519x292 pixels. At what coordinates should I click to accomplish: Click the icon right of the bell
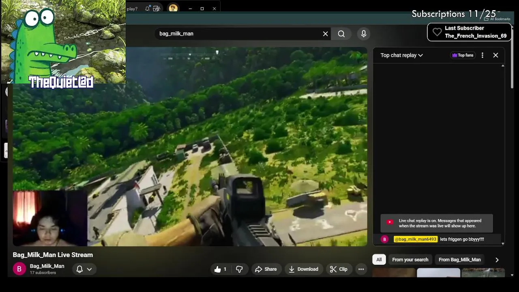tap(157, 9)
